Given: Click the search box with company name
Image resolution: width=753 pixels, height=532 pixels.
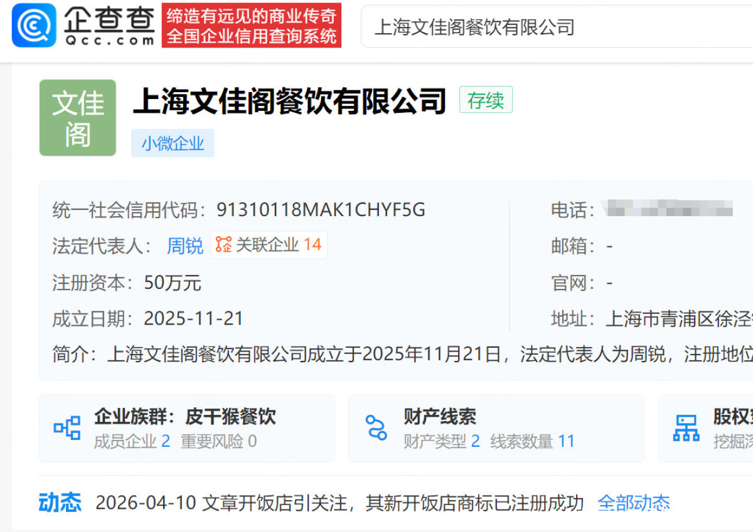Looking at the screenshot, I should (x=552, y=27).
